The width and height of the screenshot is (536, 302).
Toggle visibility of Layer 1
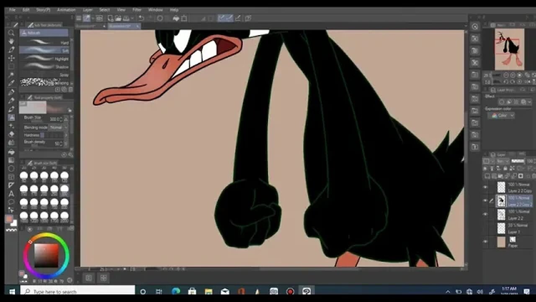click(x=486, y=228)
